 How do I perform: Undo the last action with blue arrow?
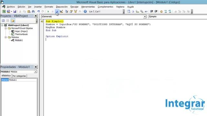(x=38, y=12)
